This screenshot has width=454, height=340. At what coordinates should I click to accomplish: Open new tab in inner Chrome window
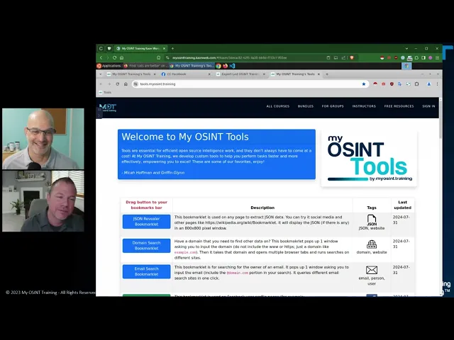tap(327, 74)
